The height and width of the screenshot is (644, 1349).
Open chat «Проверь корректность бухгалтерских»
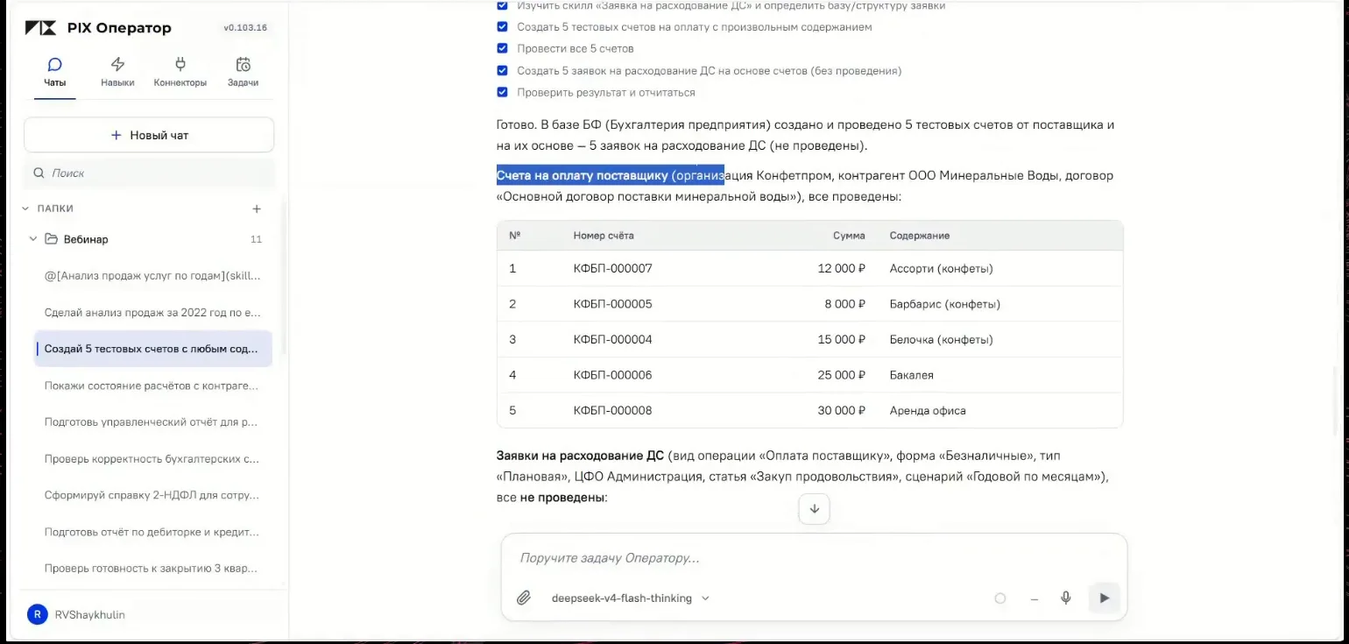point(152,458)
